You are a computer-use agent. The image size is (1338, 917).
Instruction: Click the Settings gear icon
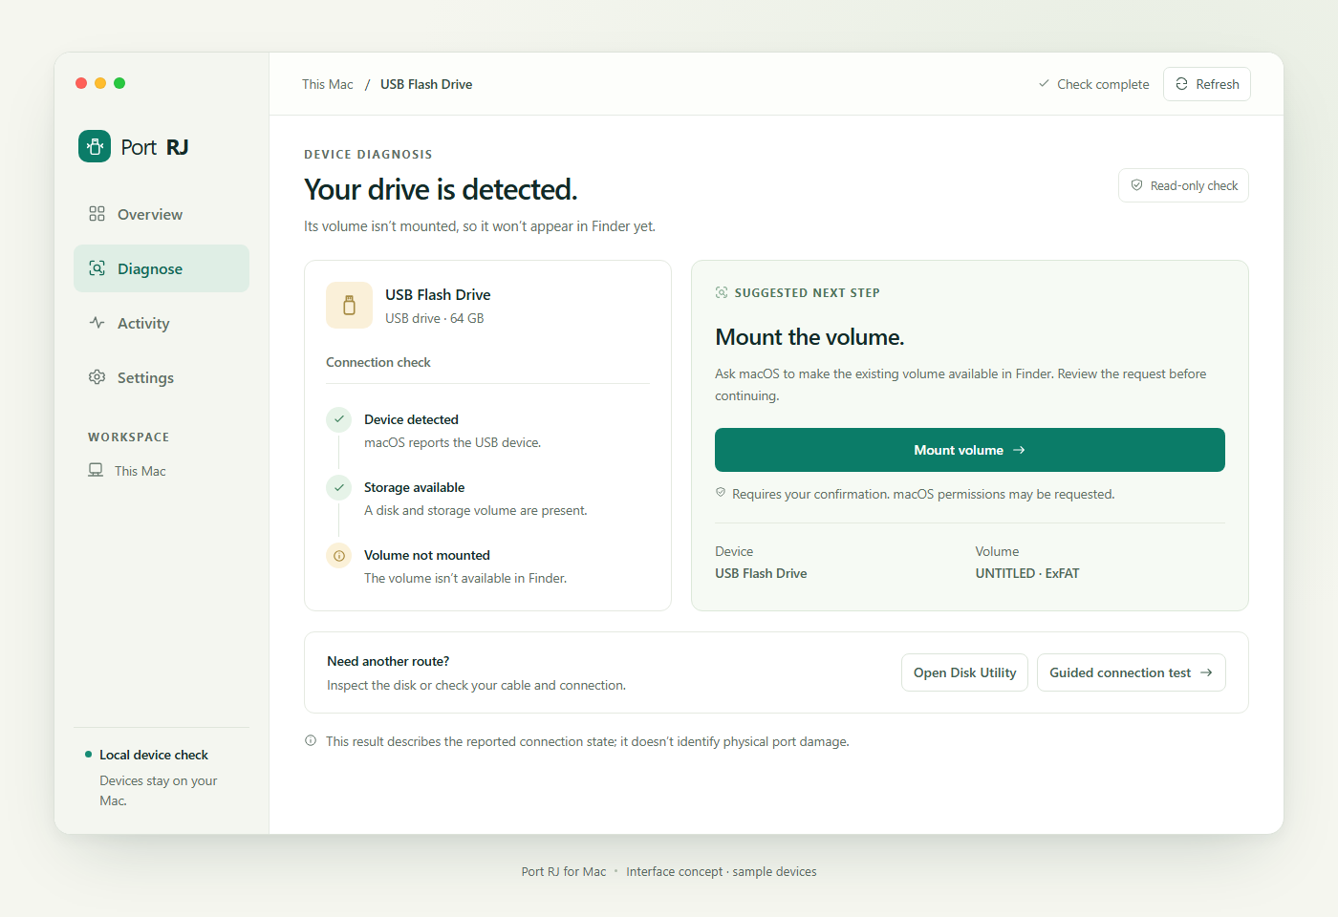97,377
